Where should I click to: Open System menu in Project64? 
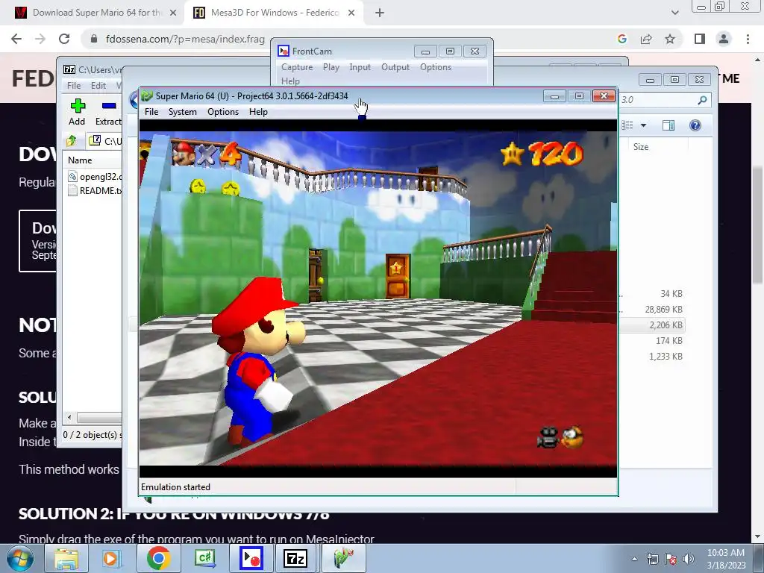click(x=182, y=112)
